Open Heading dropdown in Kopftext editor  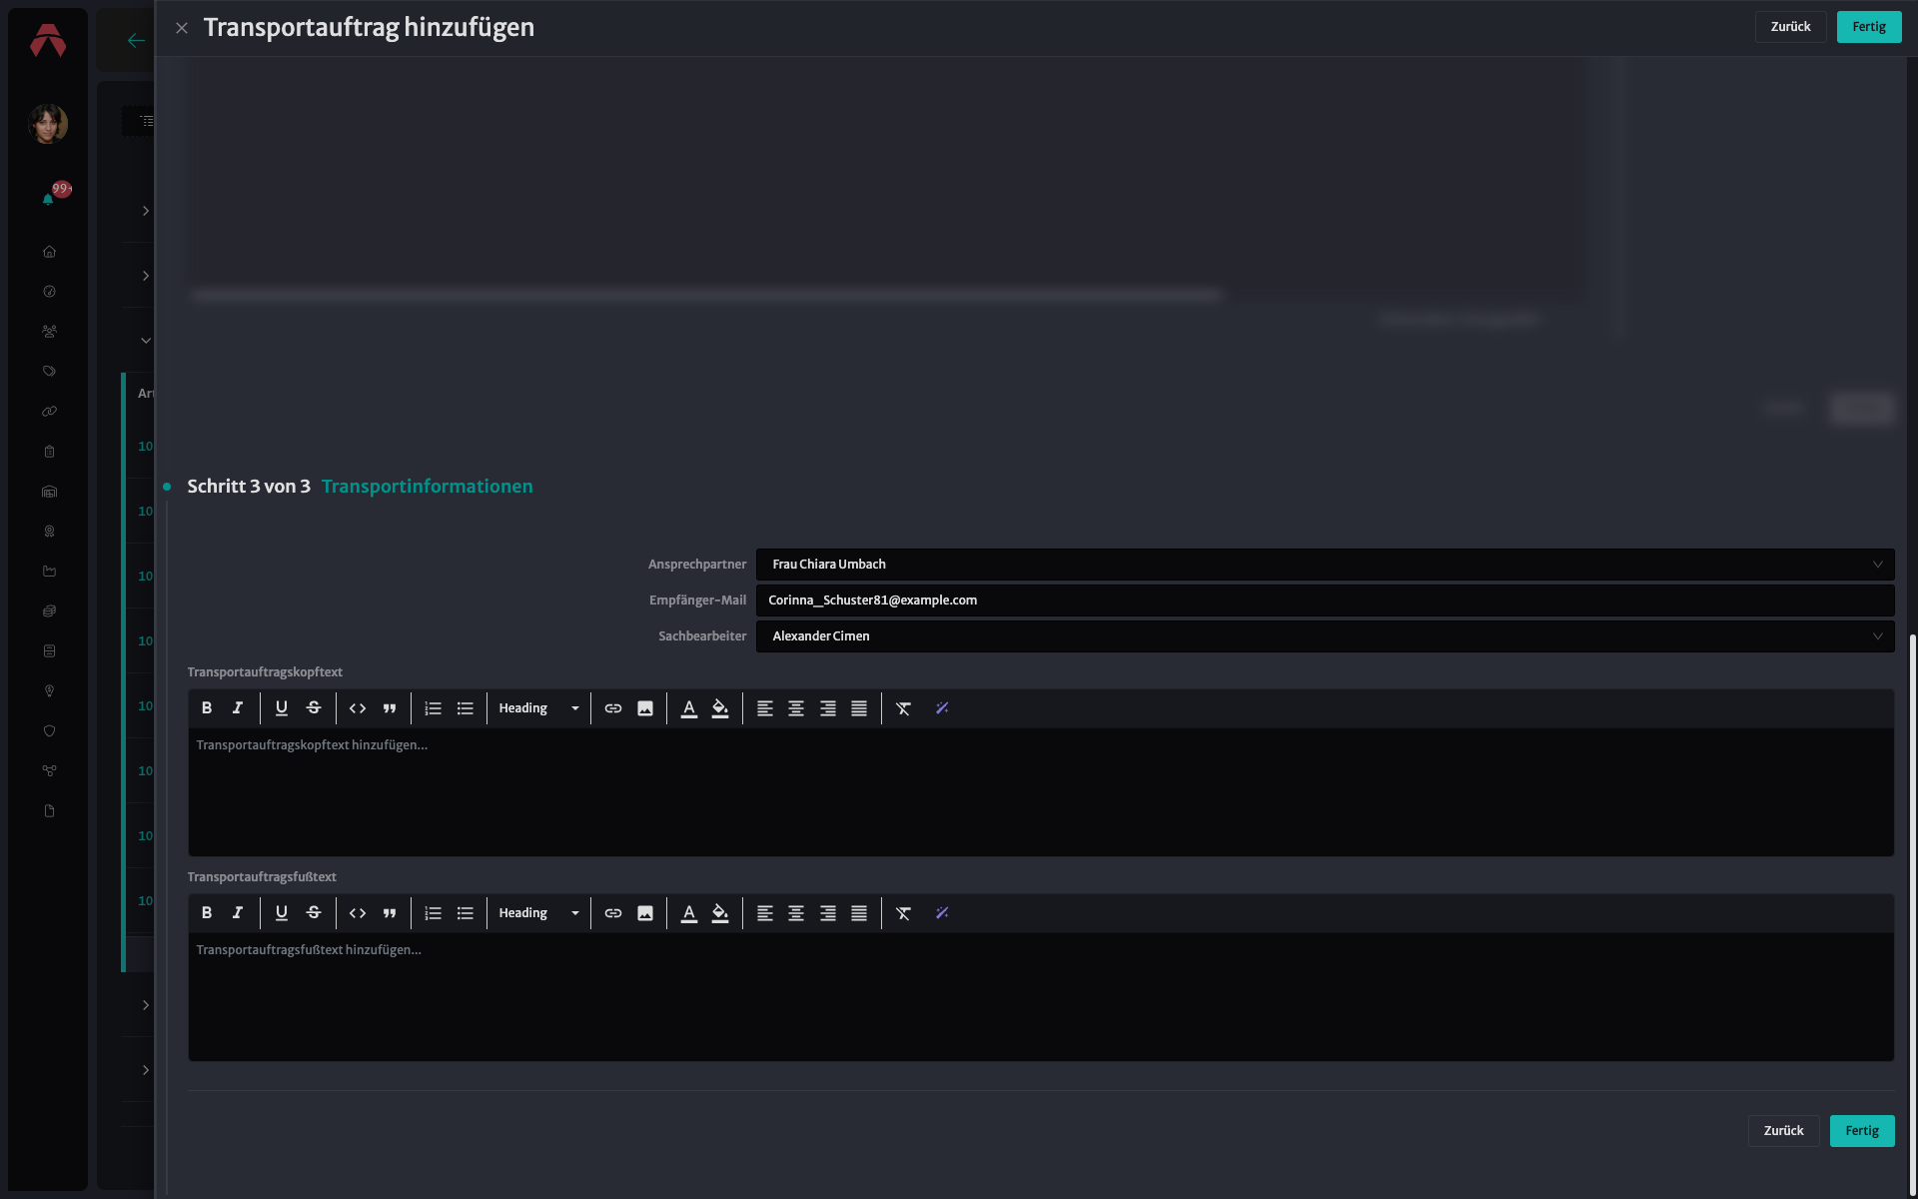pyautogui.click(x=538, y=708)
